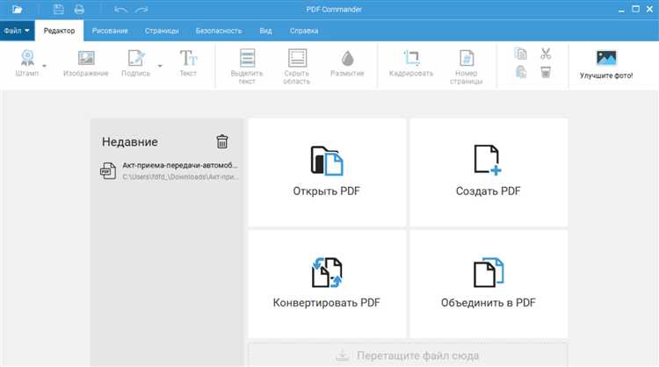Click the recent file path C:\Users text
The width and height of the screenshot is (659, 367).
pos(181,176)
